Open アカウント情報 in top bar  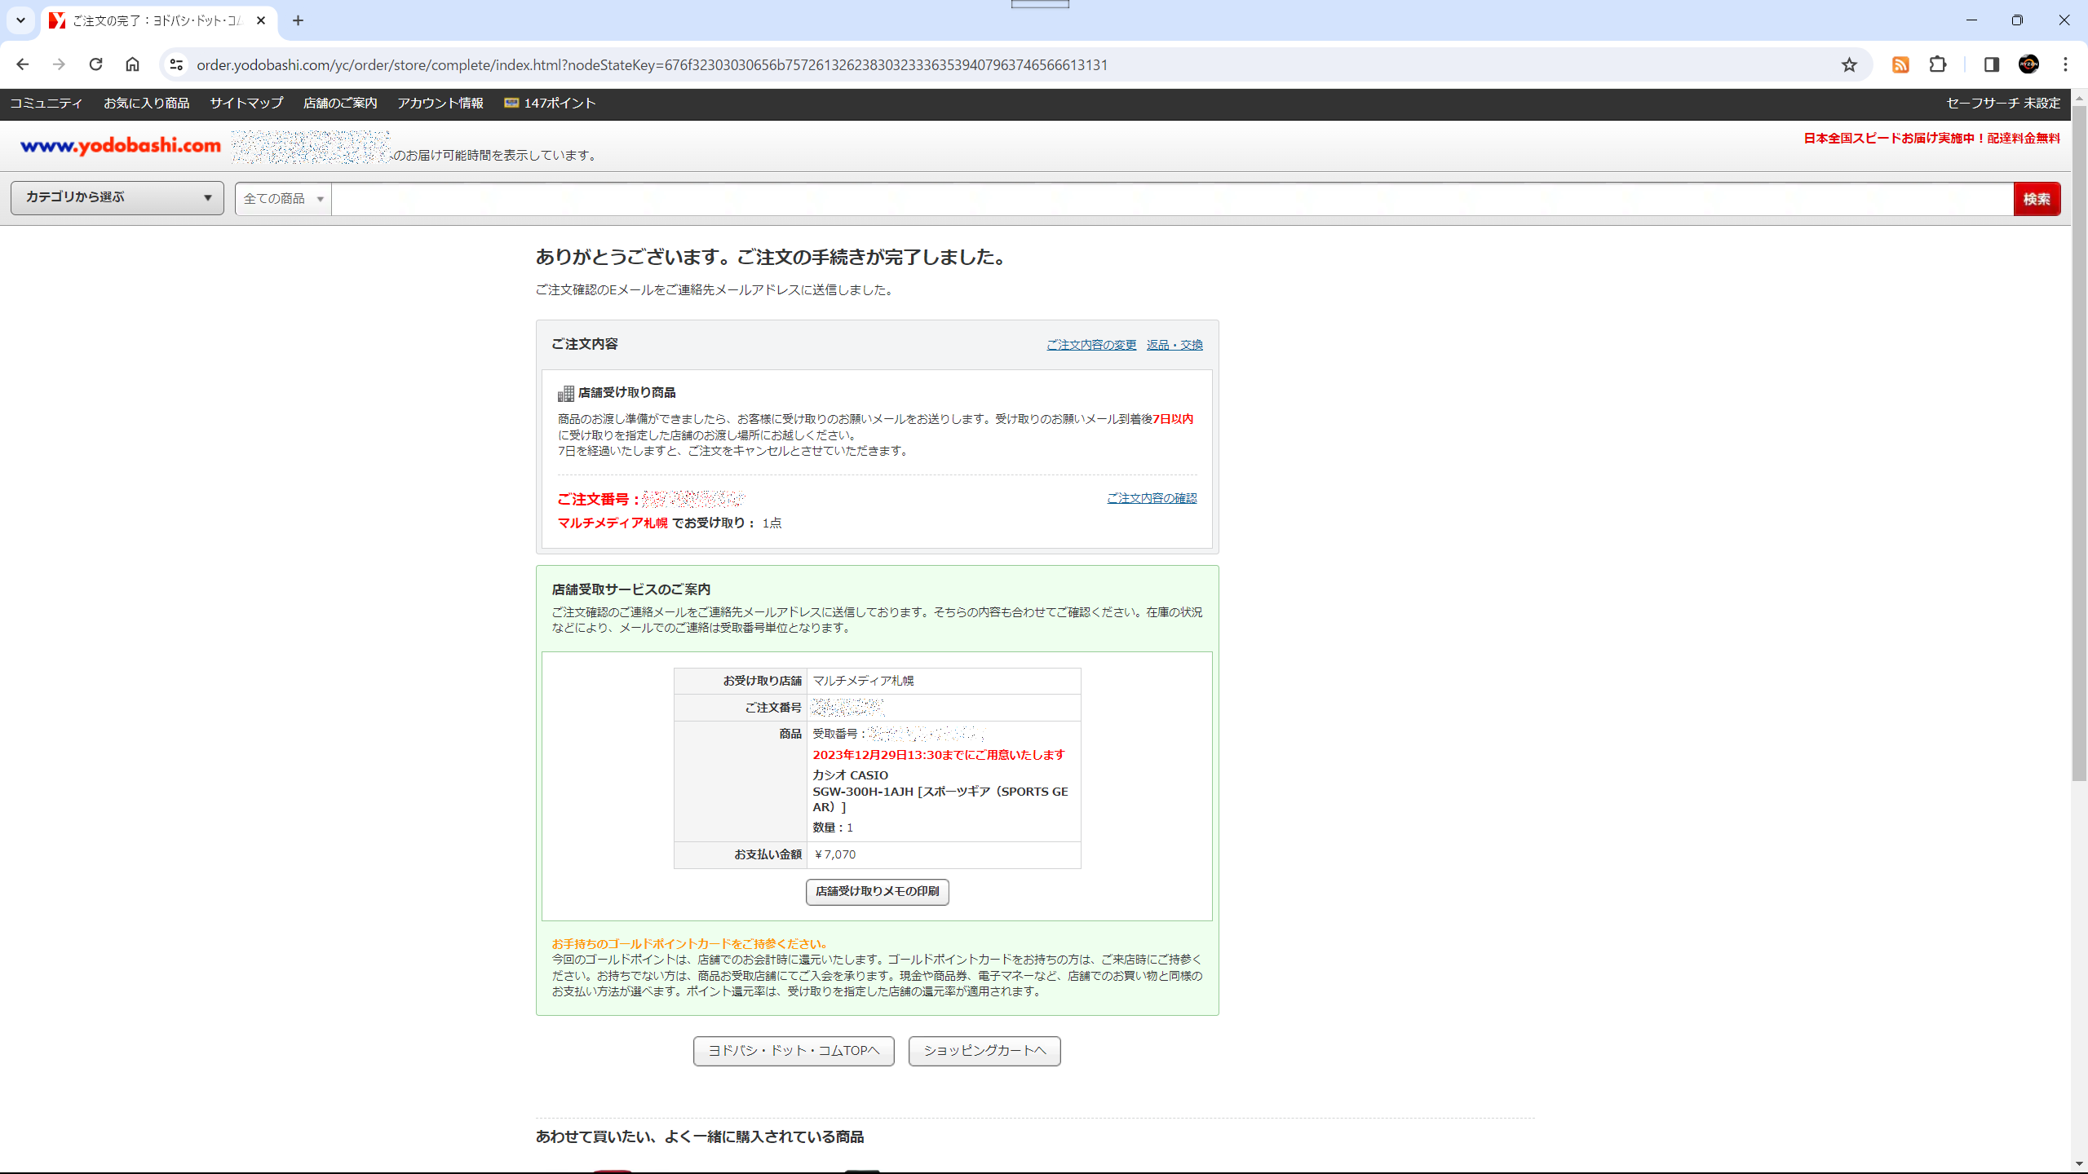coord(440,104)
